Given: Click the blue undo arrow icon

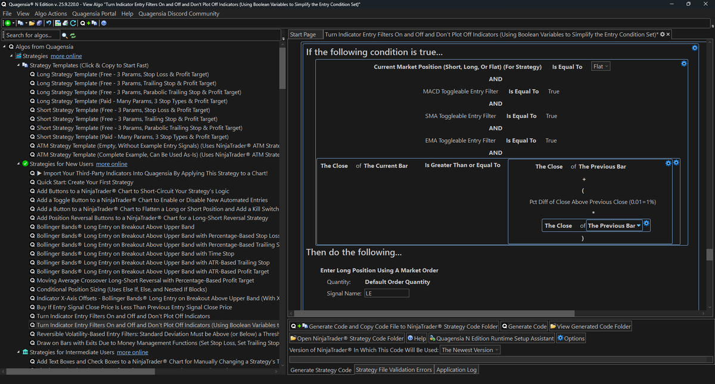Looking at the screenshot, I should click(49, 23).
